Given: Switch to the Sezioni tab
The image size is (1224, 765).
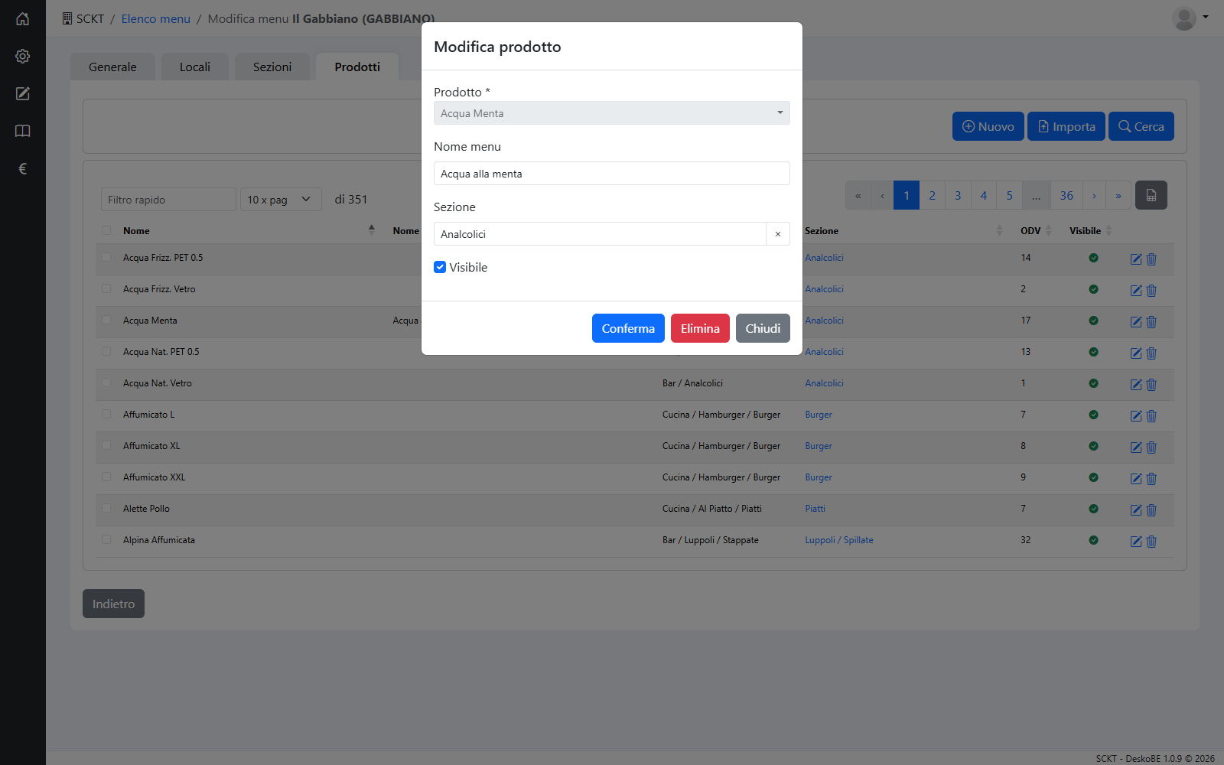Looking at the screenshot, I should (x=272, y=67).
